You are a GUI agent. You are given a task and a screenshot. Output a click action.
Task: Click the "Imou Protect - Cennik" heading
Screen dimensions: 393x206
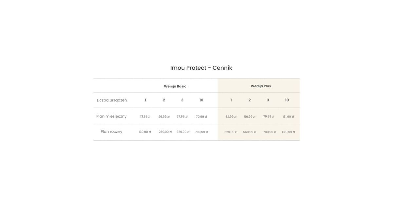pos(201,68)
